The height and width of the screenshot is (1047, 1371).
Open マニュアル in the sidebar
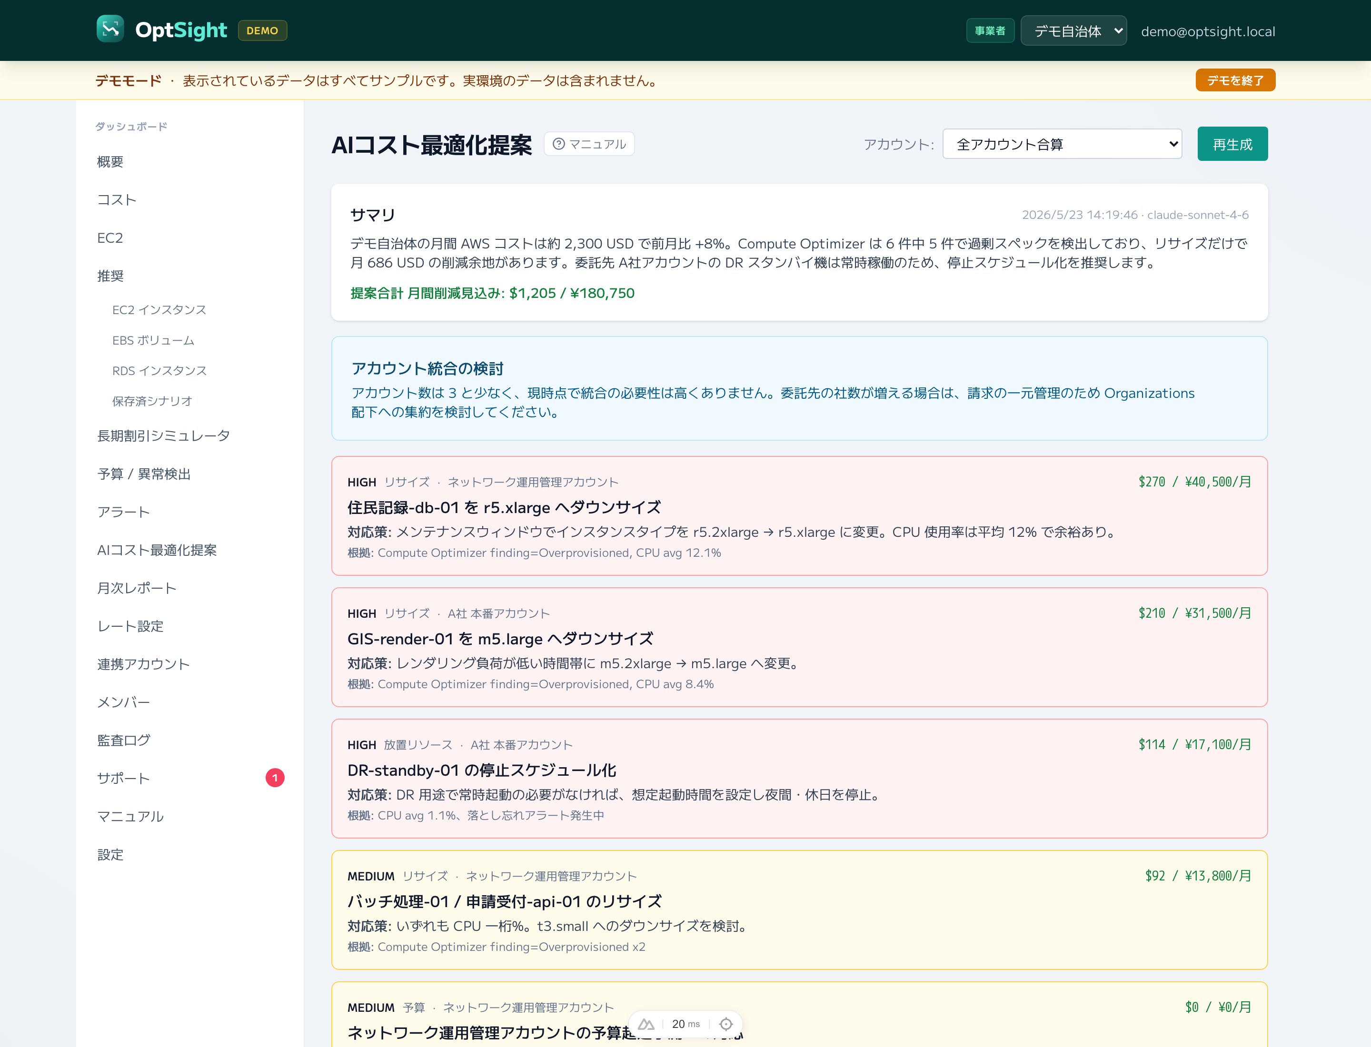click(189, 816)
